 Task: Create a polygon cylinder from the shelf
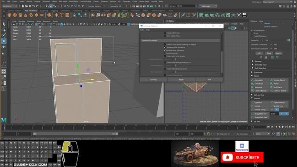pos(20,15)
